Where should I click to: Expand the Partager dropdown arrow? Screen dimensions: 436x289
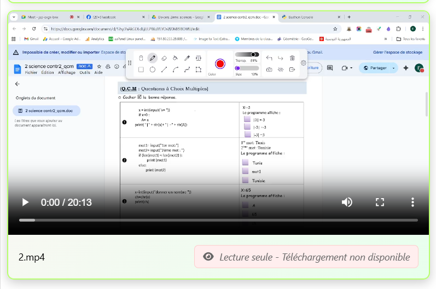393,68
